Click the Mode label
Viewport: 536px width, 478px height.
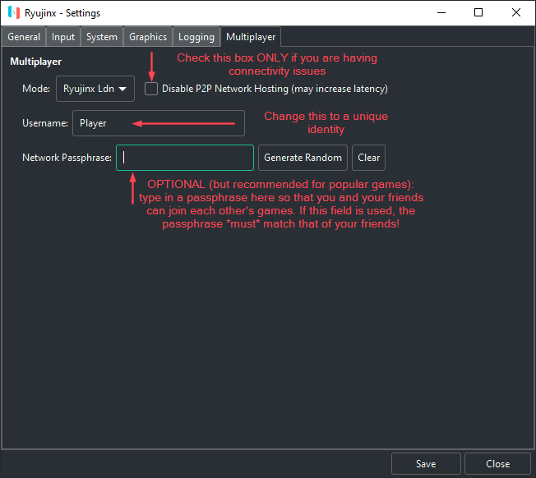(36, 89)
